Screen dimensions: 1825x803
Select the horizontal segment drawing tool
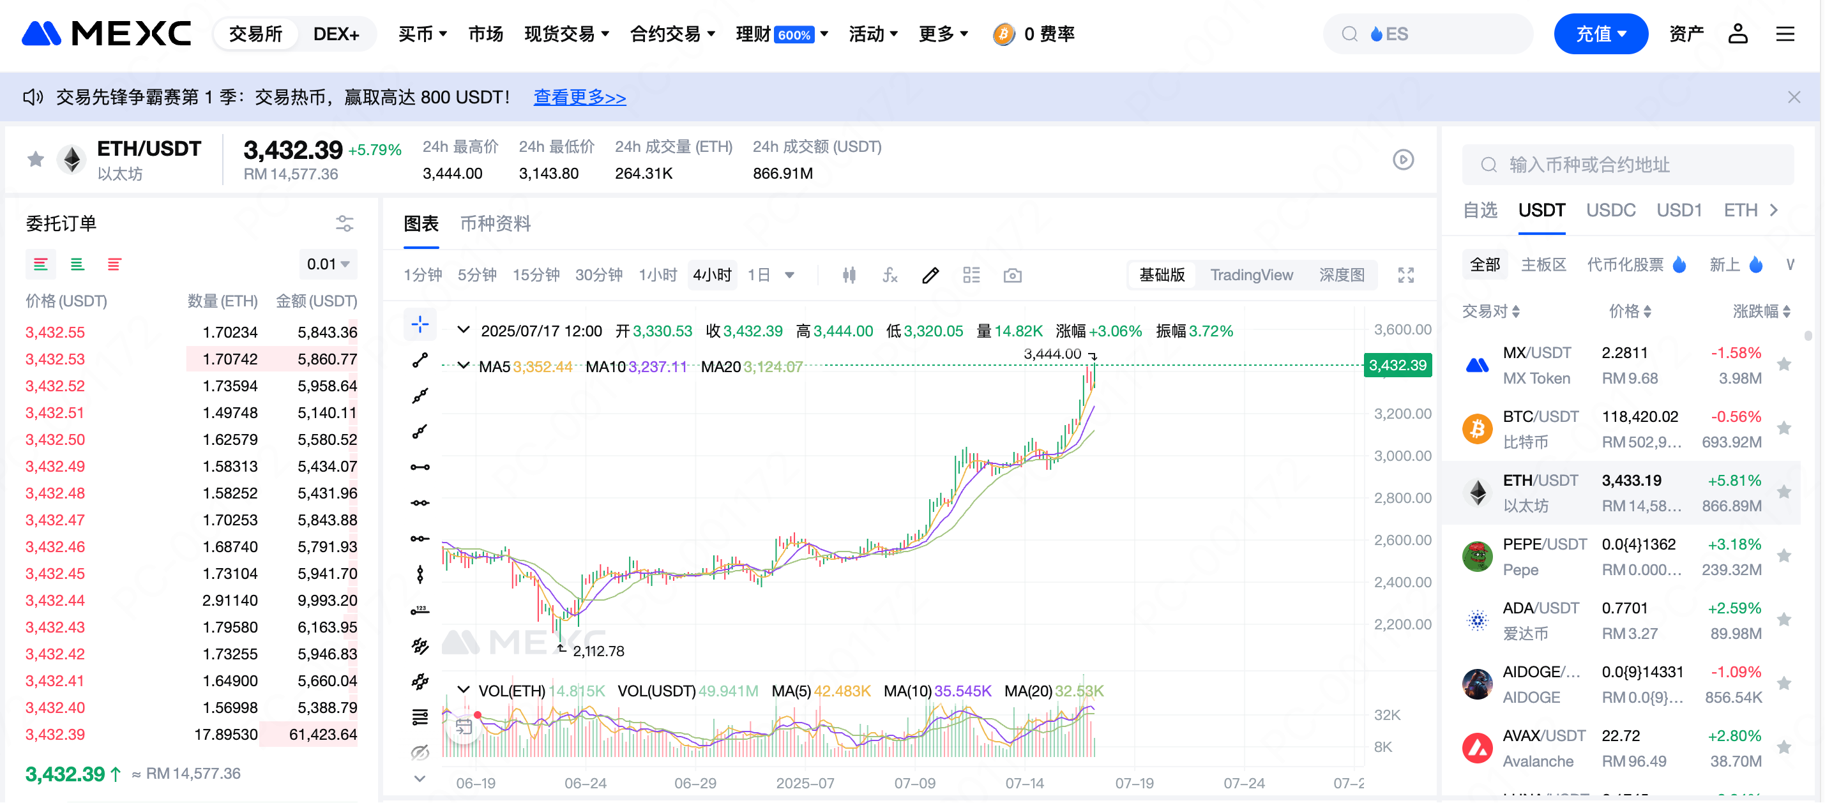(420, 467)
